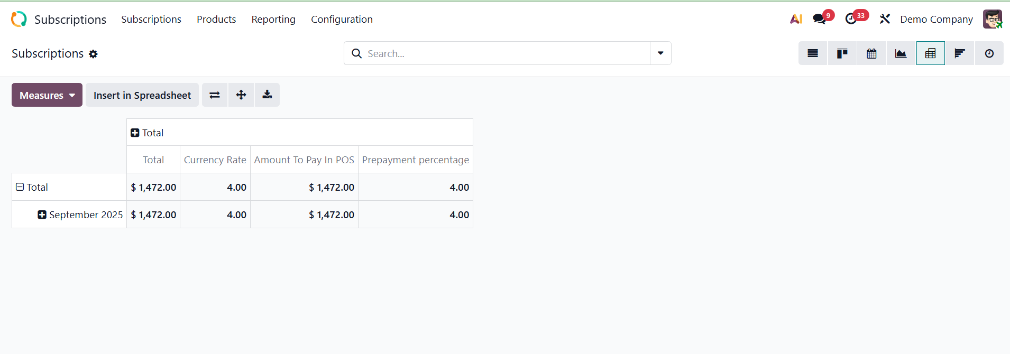Click the expand all icon
This screenshot has height=354, width=1010.
[x=241, y=95]
